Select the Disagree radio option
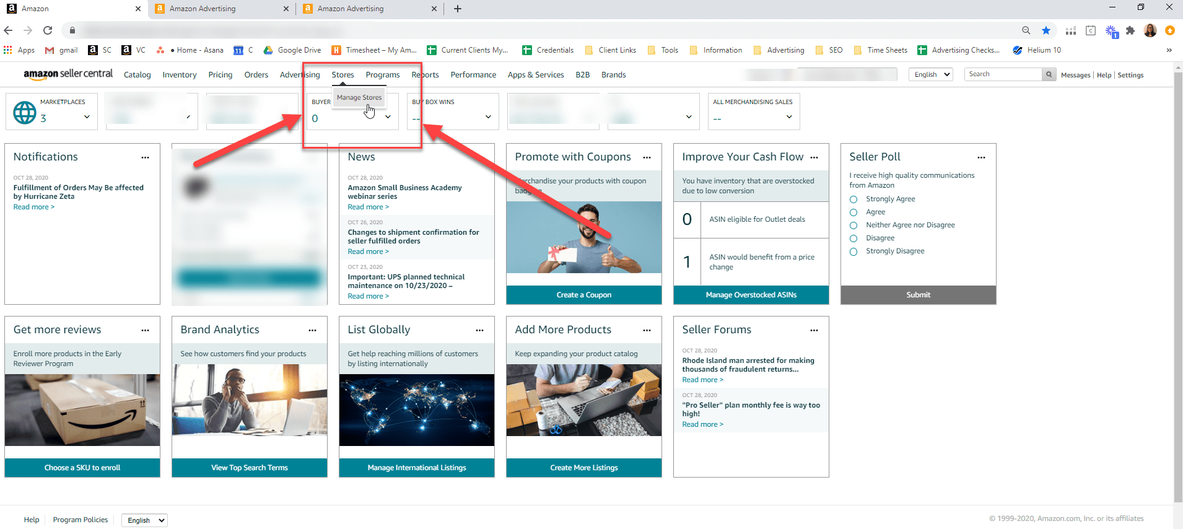Image resolution: width=1183 pixels, height=529 pixels. point(853,238)
